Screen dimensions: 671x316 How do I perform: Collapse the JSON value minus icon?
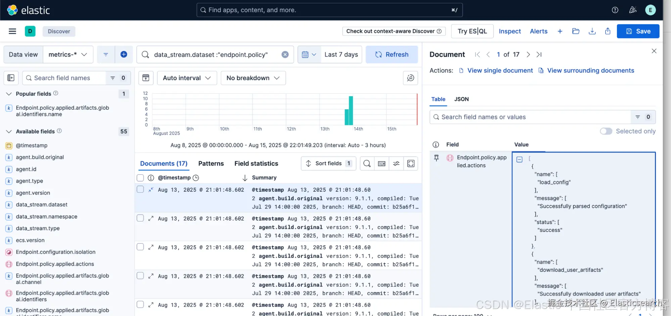(x=520, y=160)
